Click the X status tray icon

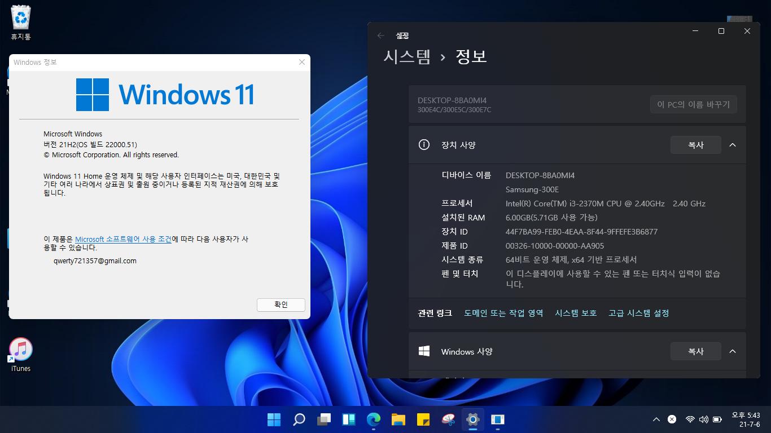pos(672,419)
